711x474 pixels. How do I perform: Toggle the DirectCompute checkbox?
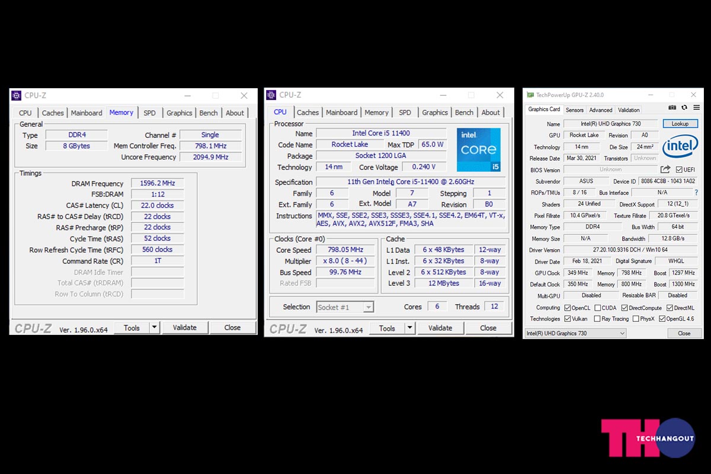point(623,308)
